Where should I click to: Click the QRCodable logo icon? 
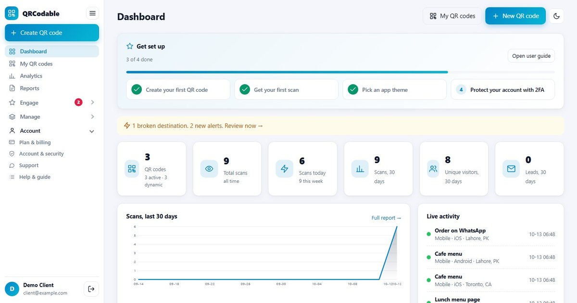point(12,13)
